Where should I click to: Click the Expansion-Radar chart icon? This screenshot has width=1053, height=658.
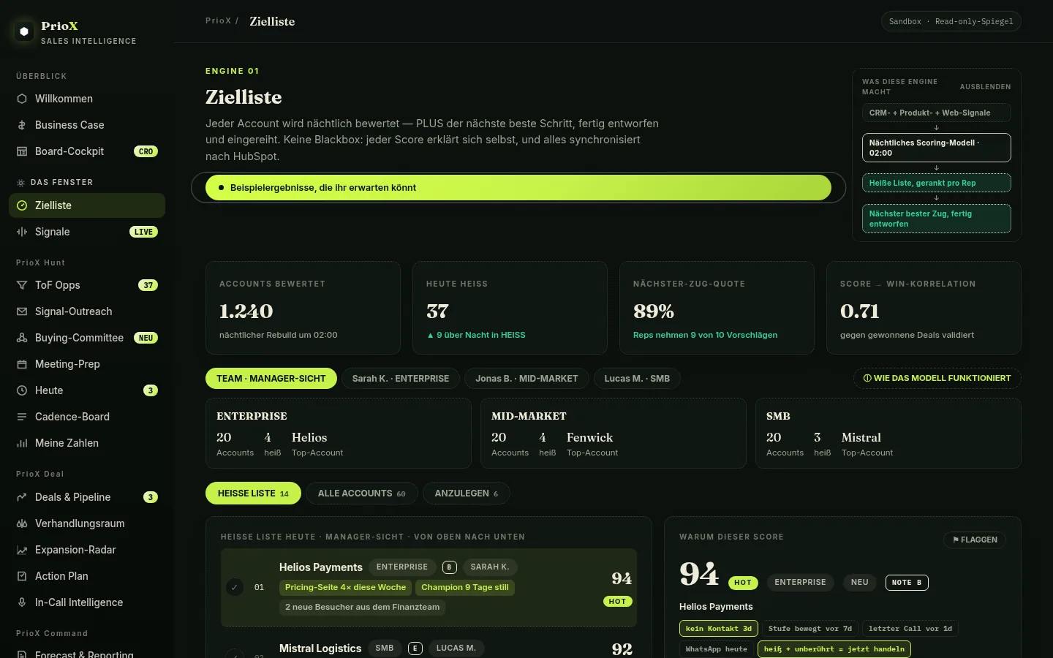(x=22, y=550)
